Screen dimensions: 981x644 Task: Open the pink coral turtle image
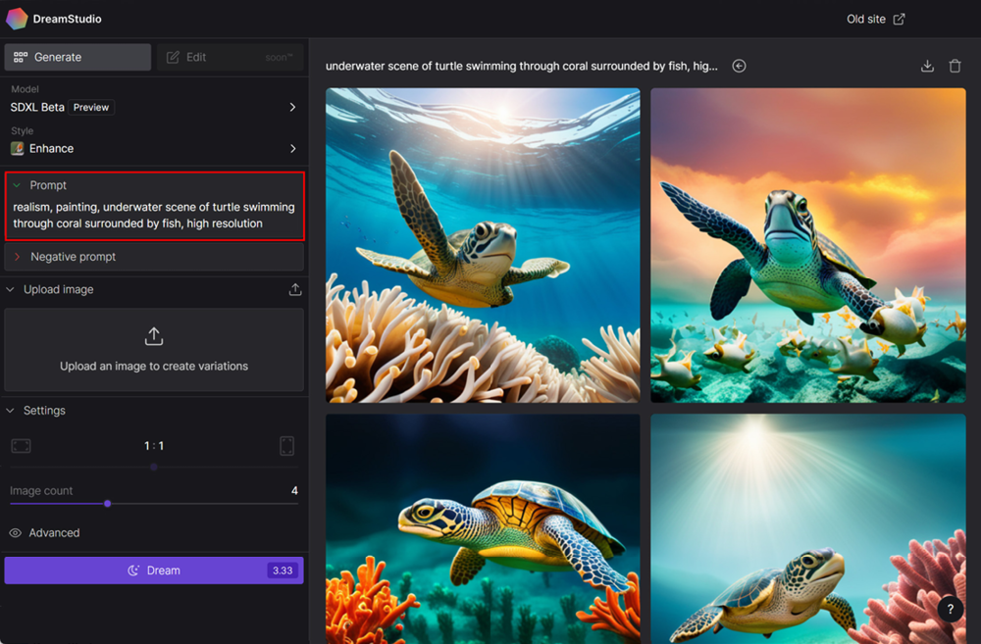click(x=808, y=529)
